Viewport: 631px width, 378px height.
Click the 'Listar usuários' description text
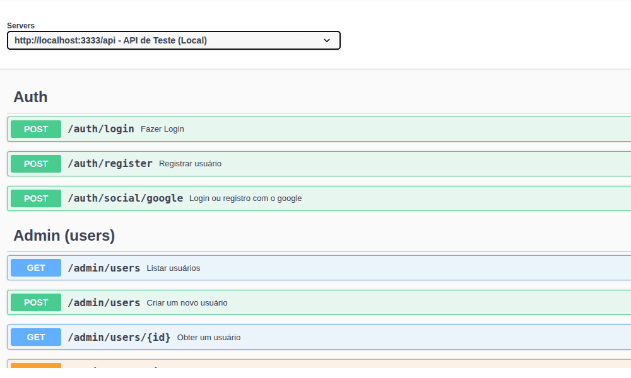[x=173, y=268]
